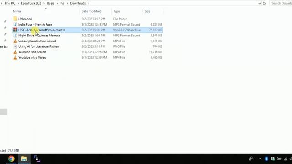Click the LTSC-Add-MicrosoftStore-master WinRAR icon
The image size is (292, 164).
[15, 30]
